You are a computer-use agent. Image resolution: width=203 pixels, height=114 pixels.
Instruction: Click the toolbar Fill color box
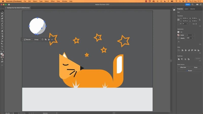2,54
